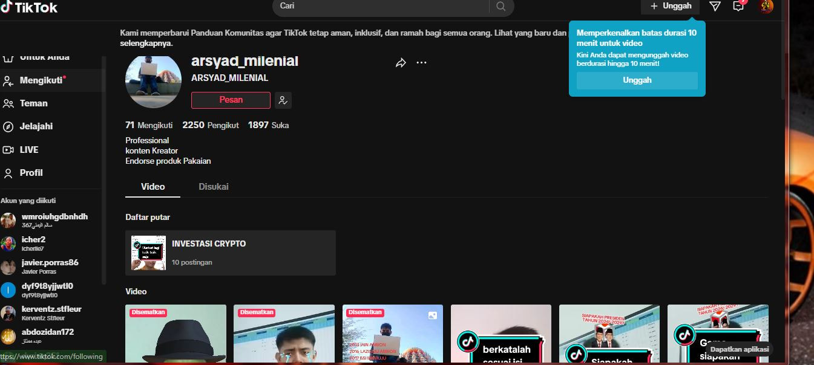Screen dimensions: 814x365
Task: Open video titled berkatalah sesuai isi
Action: pos(501,334)
